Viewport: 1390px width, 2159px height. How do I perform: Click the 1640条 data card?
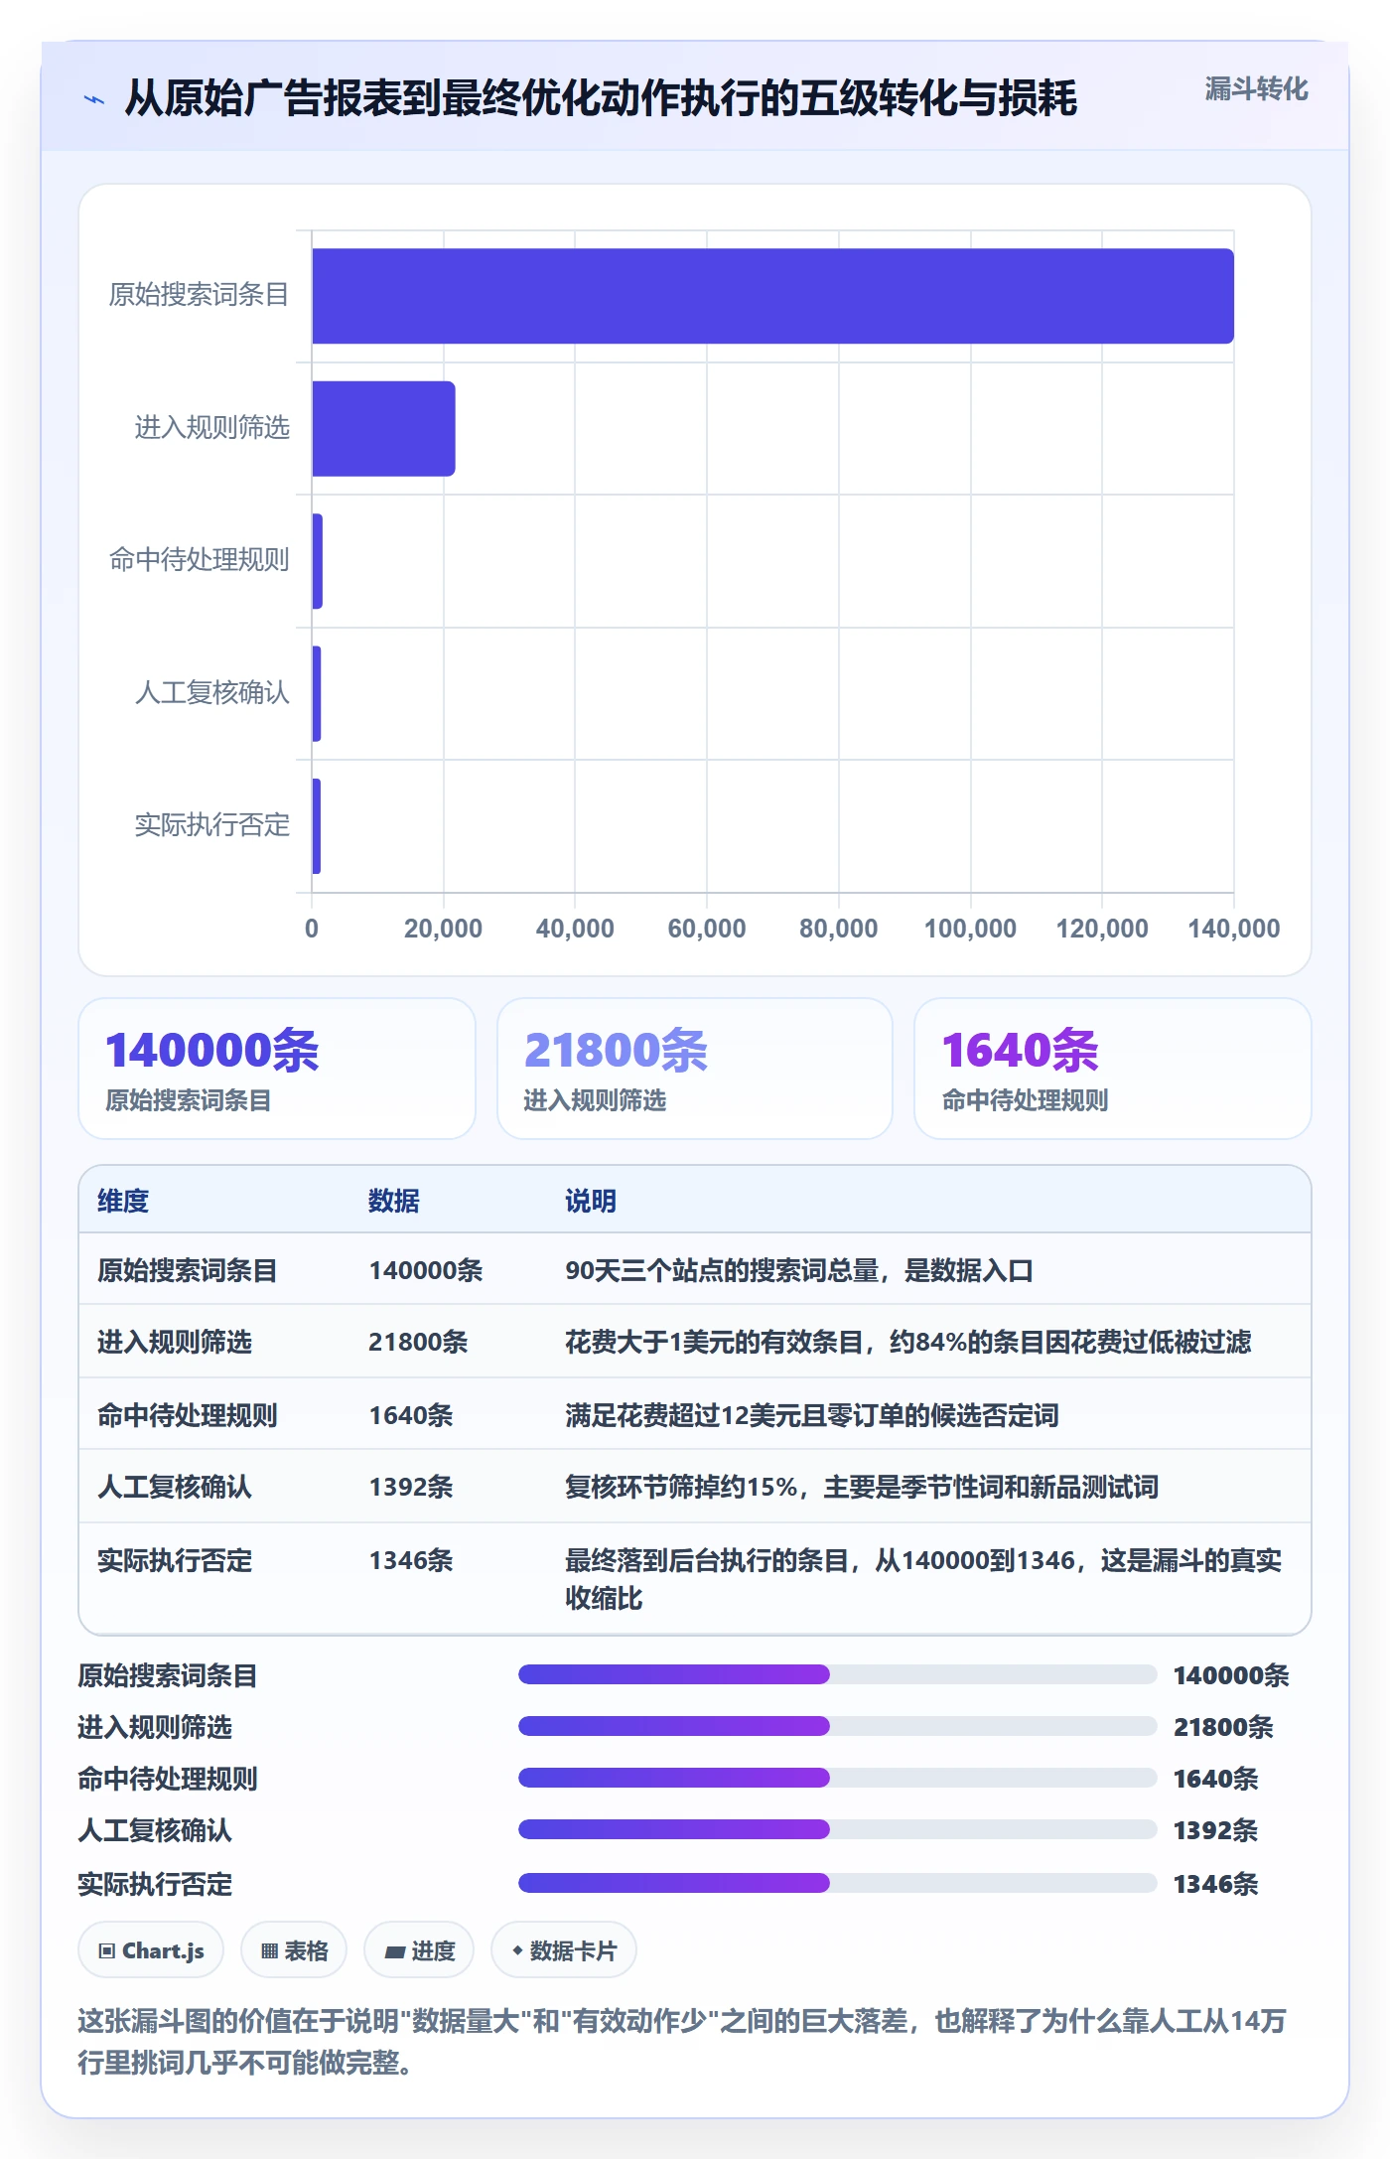(x=1113, y=1069)
